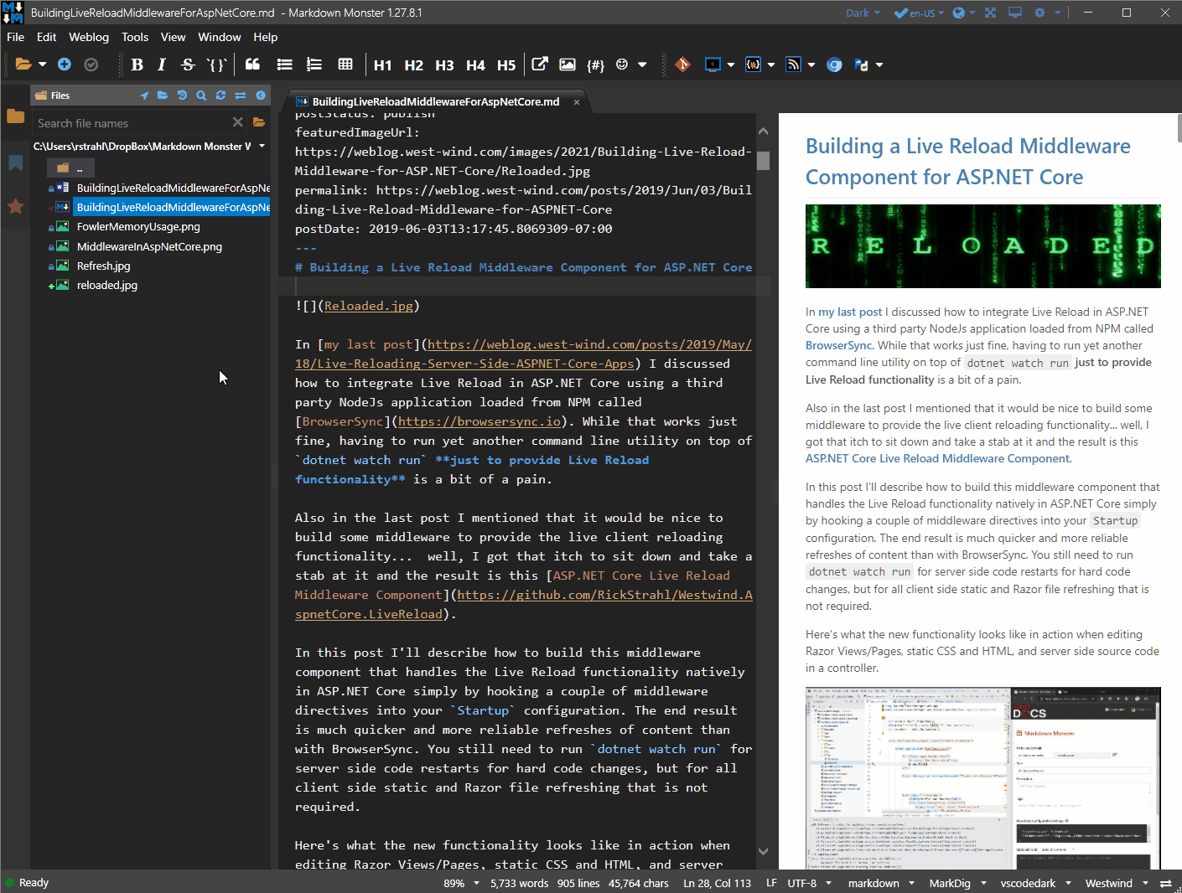Toggle distraction-free mode with the arrows icon

(x=990, y=13)
